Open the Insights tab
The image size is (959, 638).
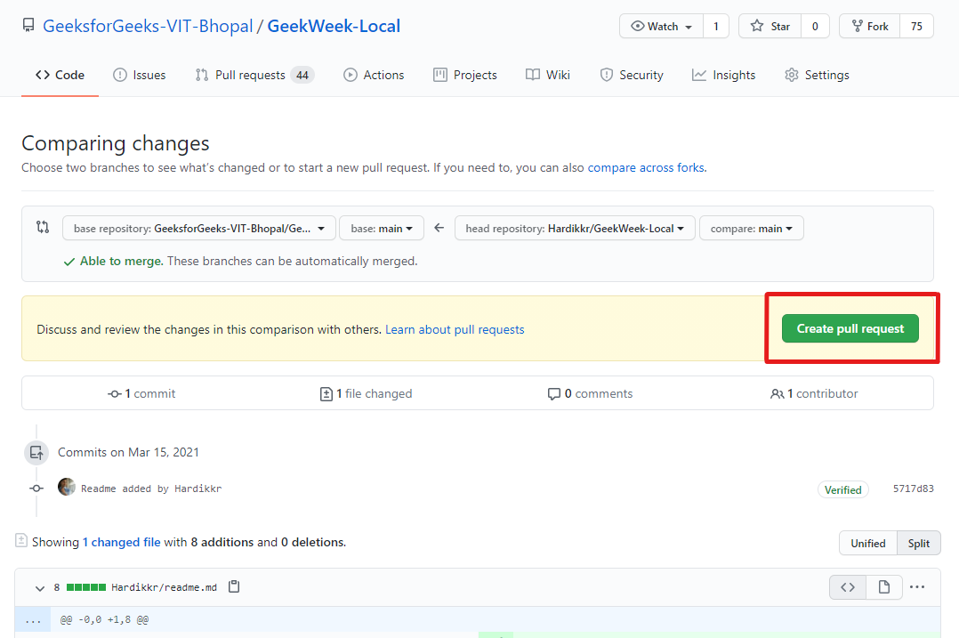point(723,75)
